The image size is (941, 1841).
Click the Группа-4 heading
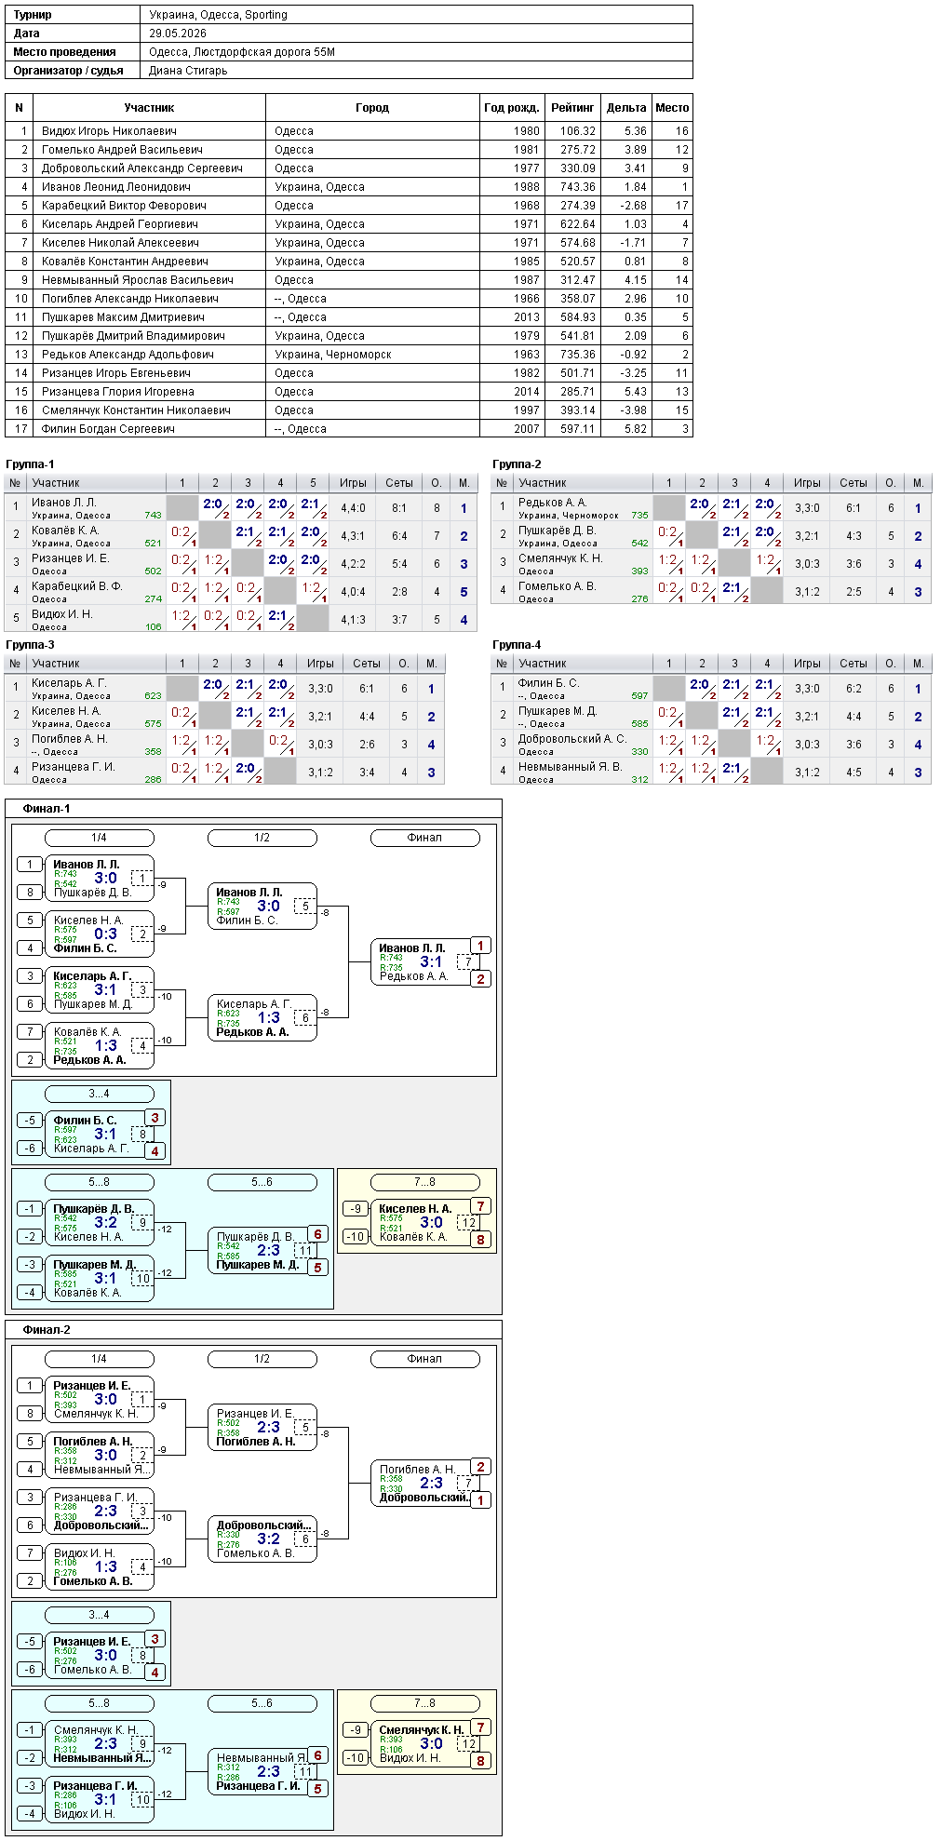tap(517, 645)
